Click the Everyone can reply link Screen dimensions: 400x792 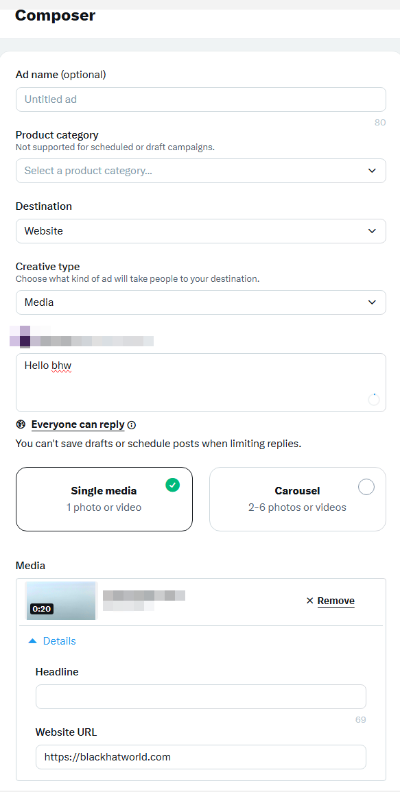[x=78, y=424]
